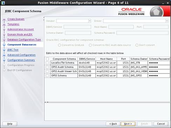This screenshot has height=128, width=171.
Task: Select the LocalSvcTbl Schema cell
Action: (x=64, y=63)
